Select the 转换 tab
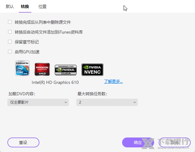The width and height of the screenshot is (195, 152). (25, 7)
